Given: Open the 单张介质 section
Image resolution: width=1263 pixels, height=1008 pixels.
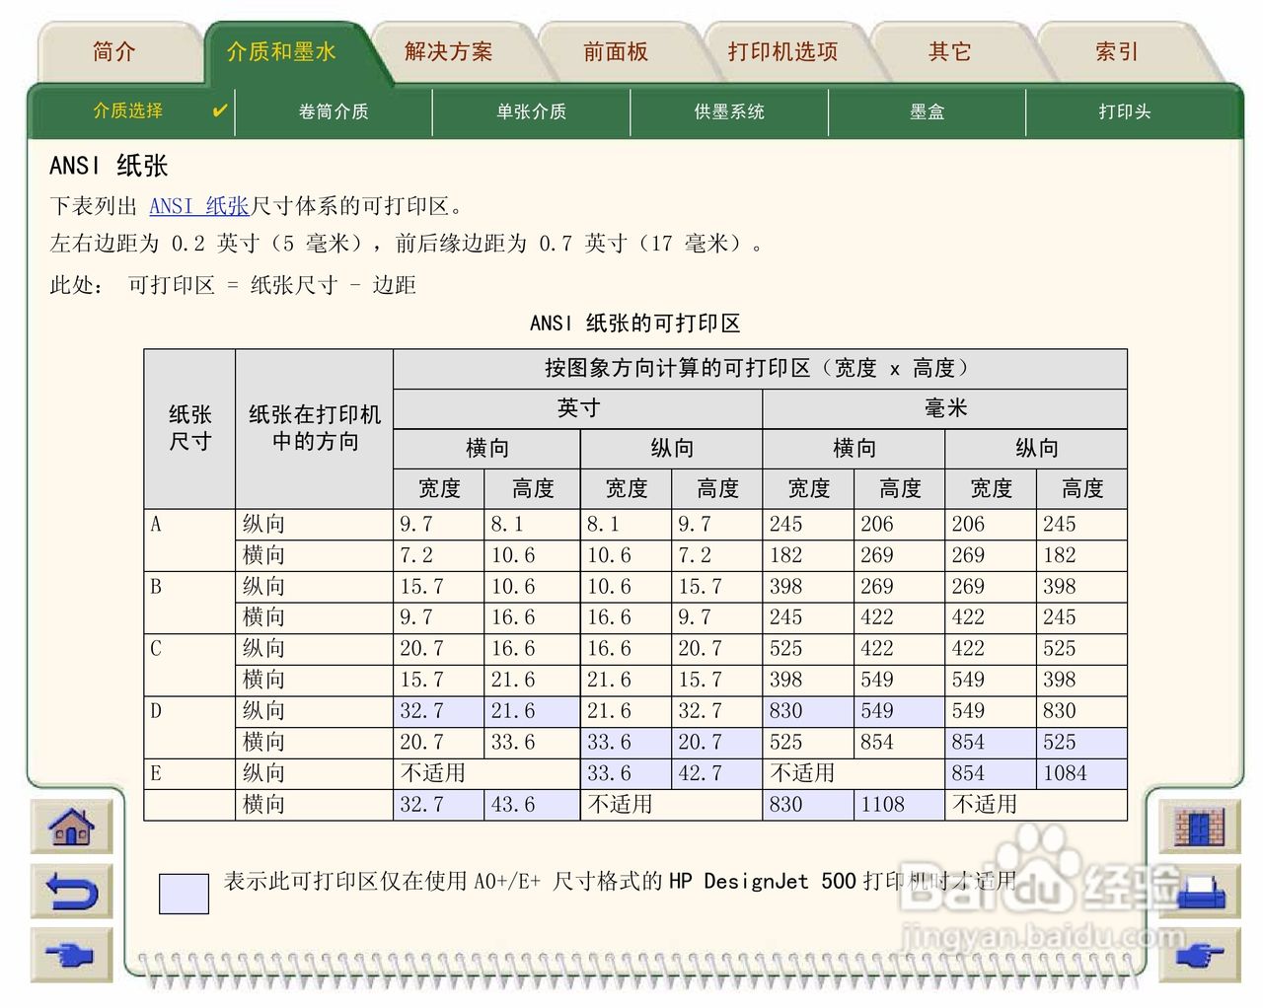Looking at the screenshot, I should (x=532, y=111).
